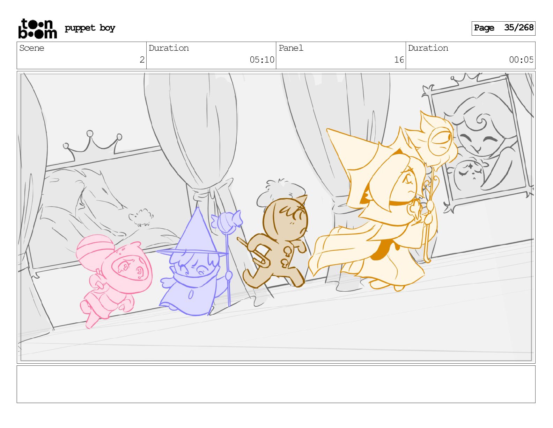Image resolution: width=553 pixels, height=428 pixels.
Task: Click the 'Page 35/268' indicator box
Action: [503, 28]
